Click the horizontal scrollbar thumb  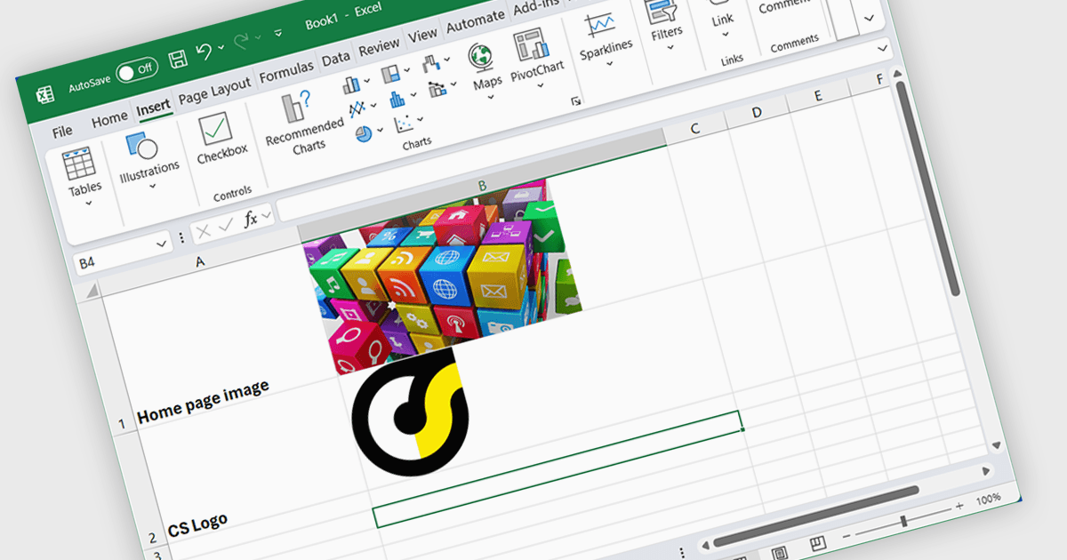coord(815,515)
